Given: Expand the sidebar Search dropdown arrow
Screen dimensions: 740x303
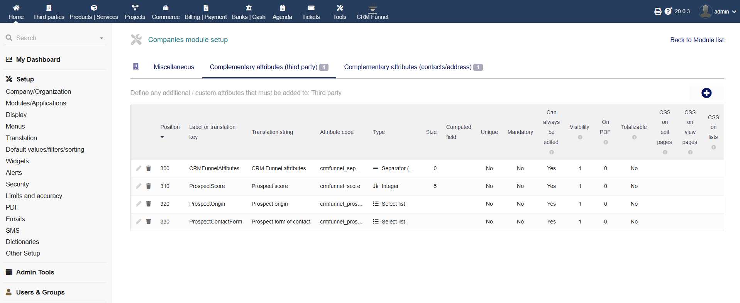Looking at the screenshot, I should pos(102,38).
